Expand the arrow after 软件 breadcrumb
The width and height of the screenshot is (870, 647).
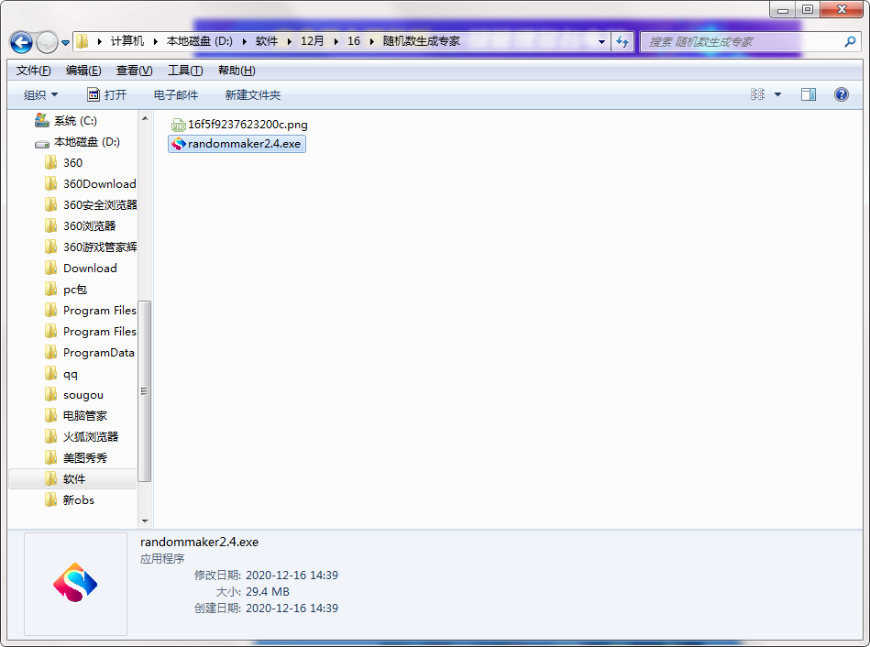[289, 41]
